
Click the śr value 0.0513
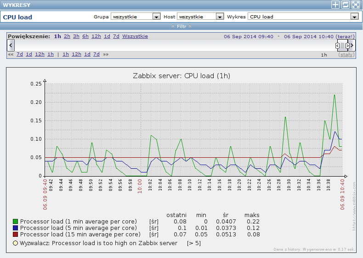click(226, 235)
